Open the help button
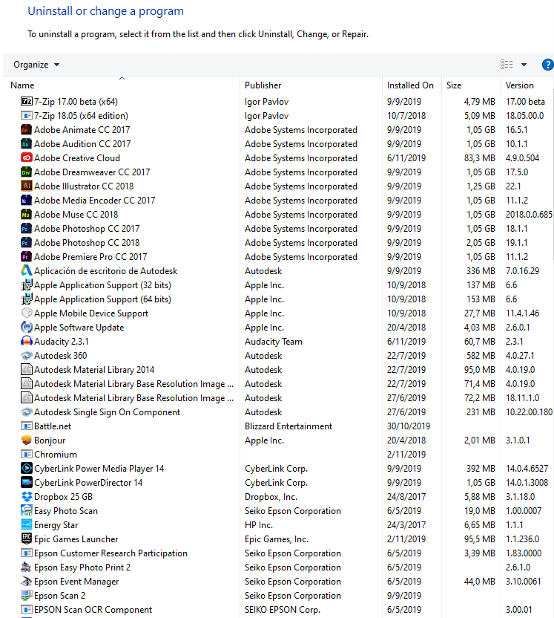The width and height of the screenshot is (554, 618). point(547,65)
